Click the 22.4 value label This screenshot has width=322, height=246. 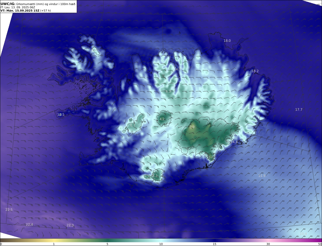(x=29, y=224)
